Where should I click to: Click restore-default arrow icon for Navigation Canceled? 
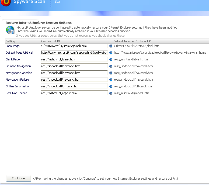tap(111, 73)
